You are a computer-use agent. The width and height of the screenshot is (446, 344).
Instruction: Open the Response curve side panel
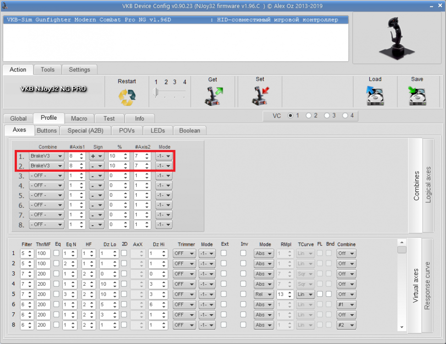click(427, 285)
